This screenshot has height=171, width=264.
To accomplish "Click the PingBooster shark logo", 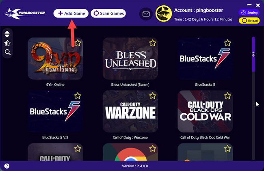I will (x=25, y=13).
